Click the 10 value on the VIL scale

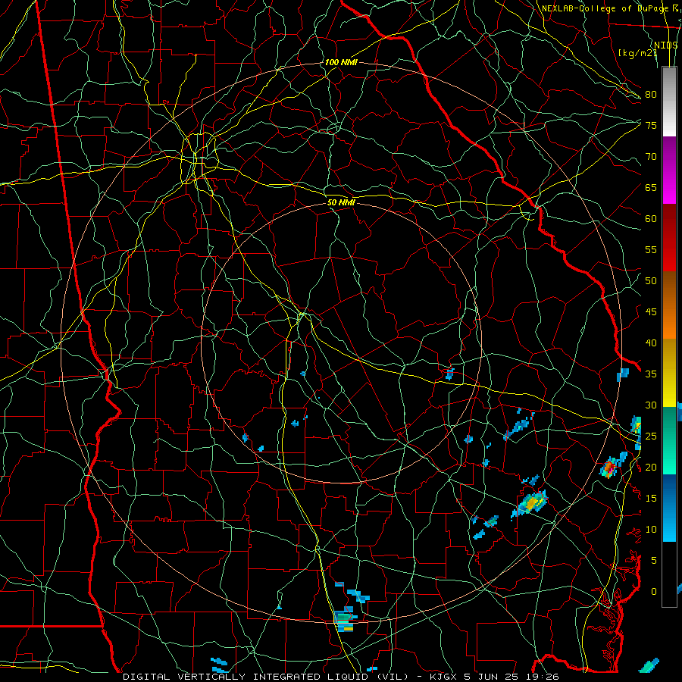pos(651,530)
